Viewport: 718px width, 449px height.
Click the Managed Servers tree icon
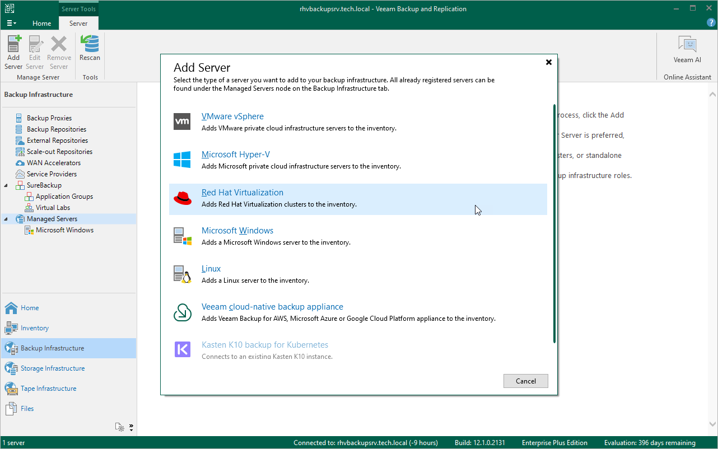tap(20, 219)
